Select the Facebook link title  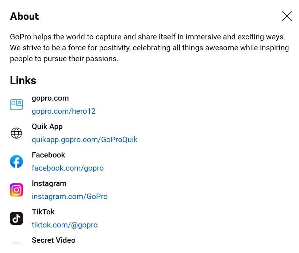click(48, 155)
